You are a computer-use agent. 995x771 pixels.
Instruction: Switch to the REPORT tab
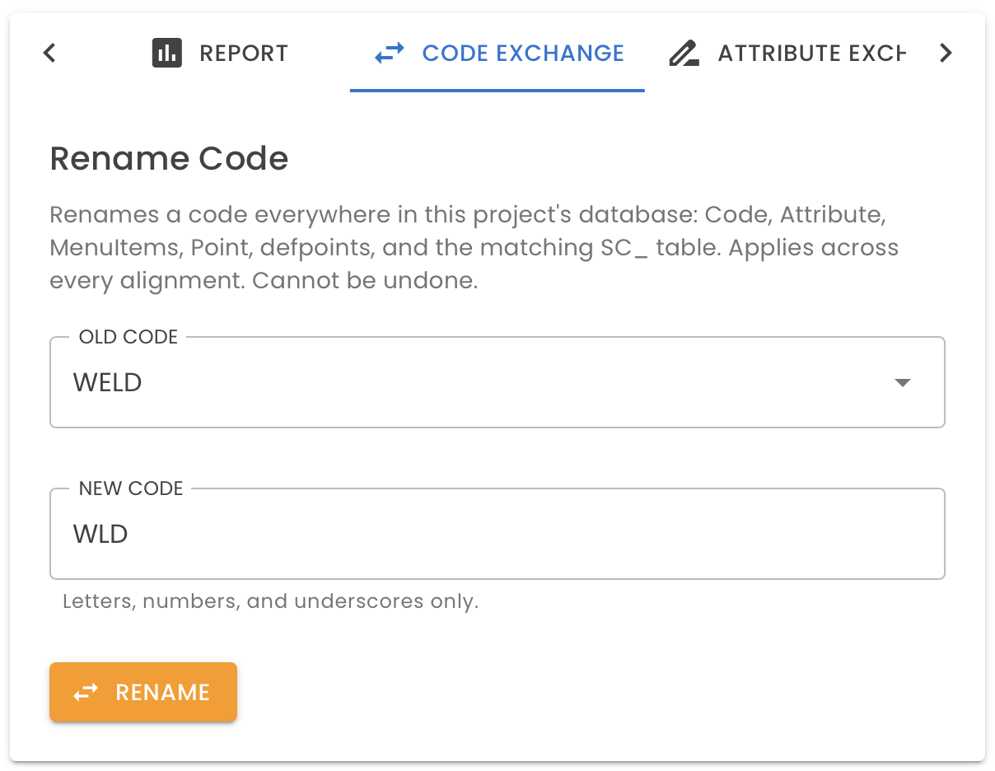(x=243, y=53)
